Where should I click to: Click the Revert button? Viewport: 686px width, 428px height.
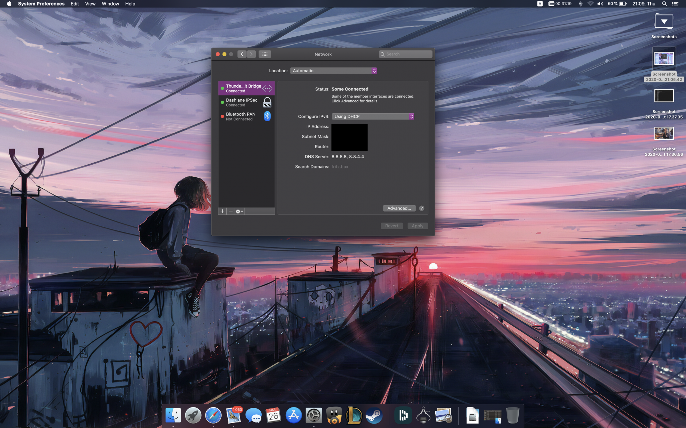392,226
